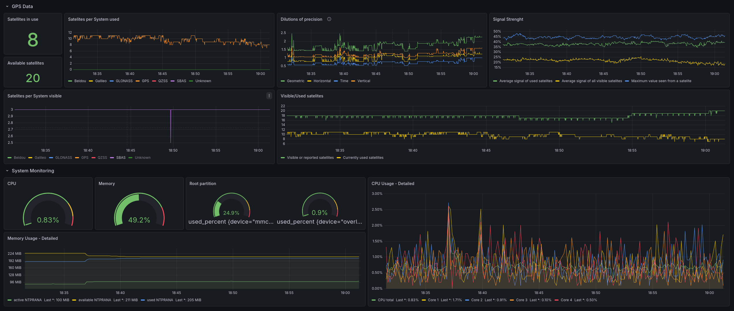Open the Signal Strenght panel title menu

pos(508,19)
